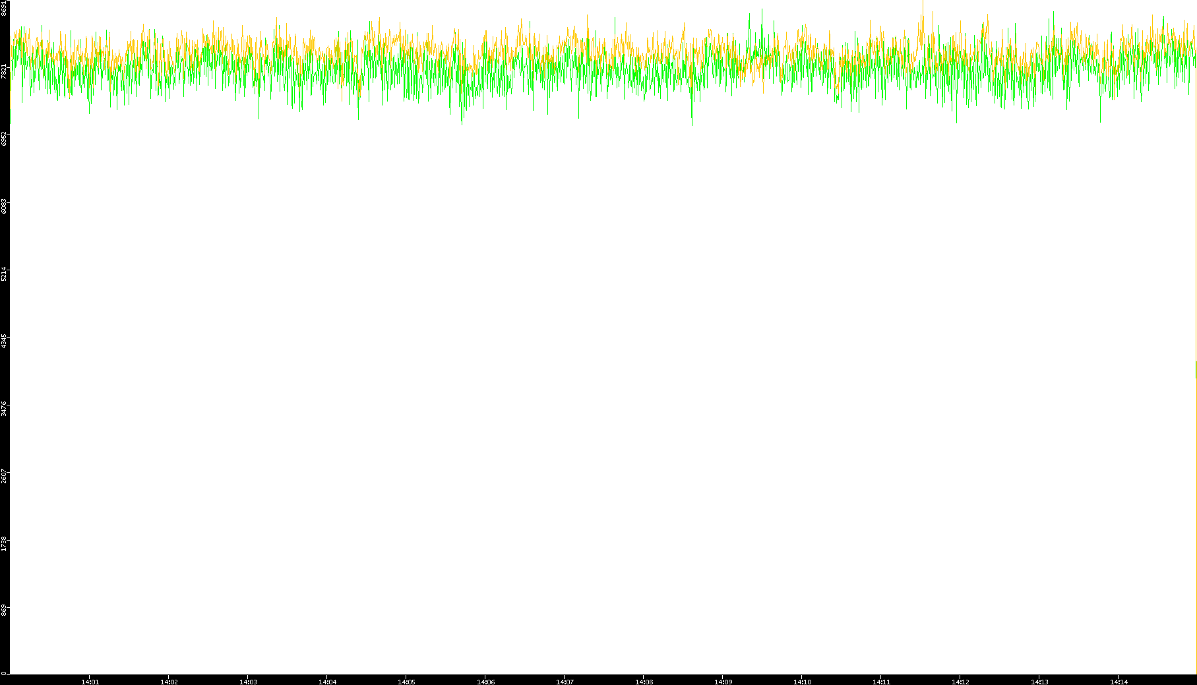The image size is (1197, 685).
Task: Select the 14:13 time marker
Action: pyautogui.click(x=1039, y=681)
